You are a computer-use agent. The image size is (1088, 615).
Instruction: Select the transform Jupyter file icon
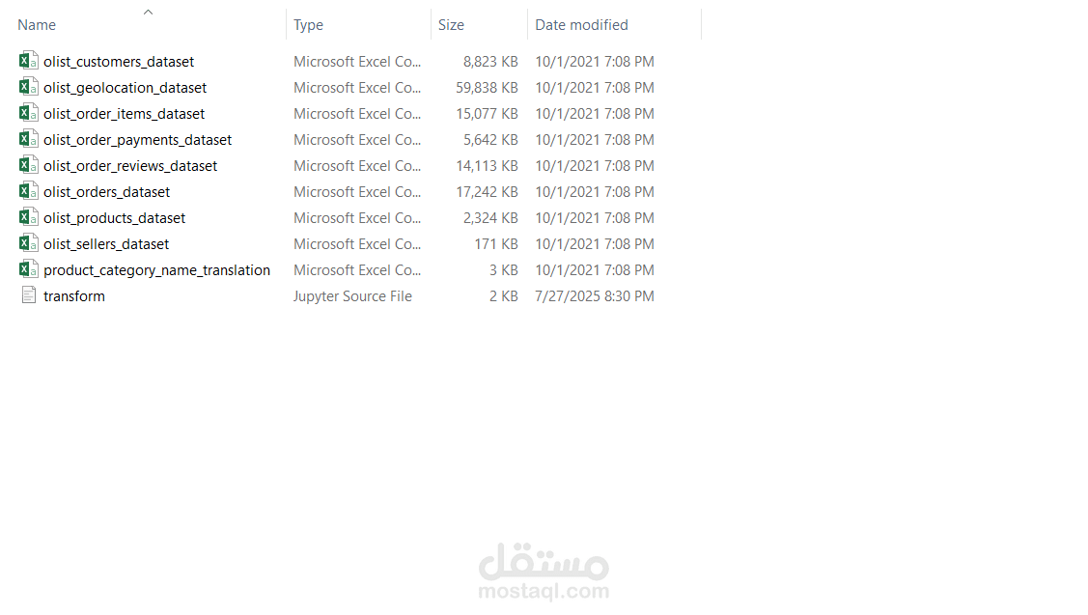(28, 295)
